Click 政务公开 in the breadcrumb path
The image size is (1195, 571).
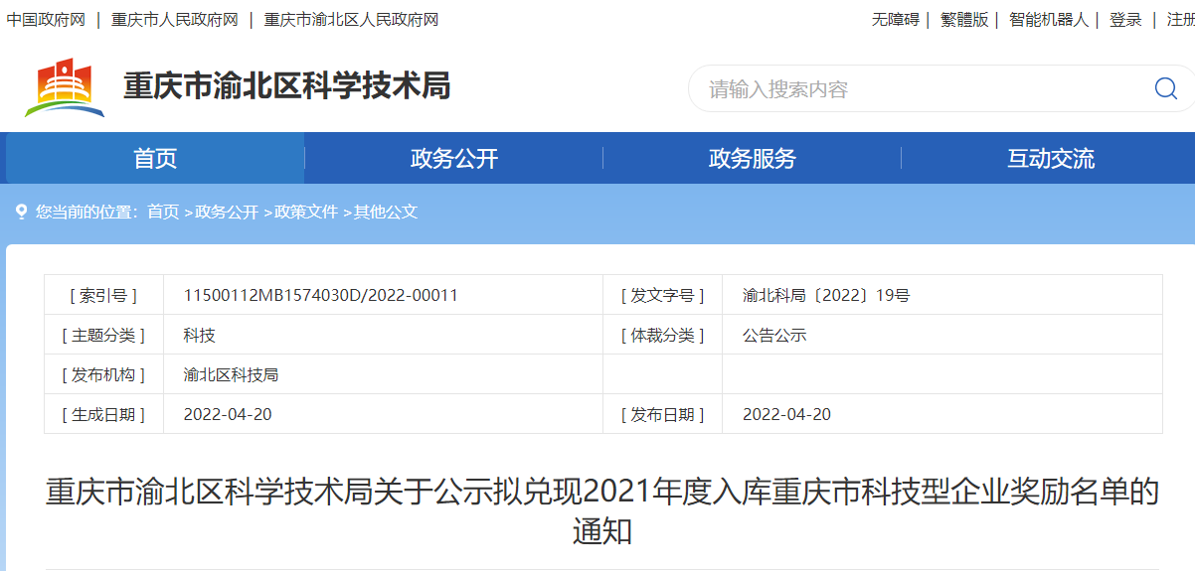coord(227,212)
